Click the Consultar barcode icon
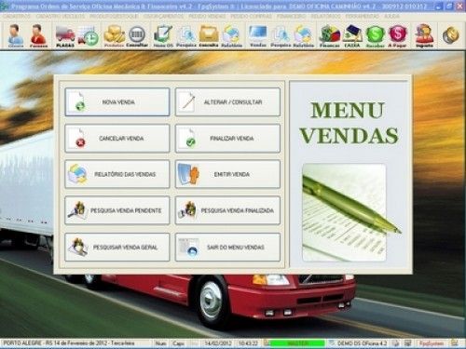466x349 pixels. [x=137, y=36]
